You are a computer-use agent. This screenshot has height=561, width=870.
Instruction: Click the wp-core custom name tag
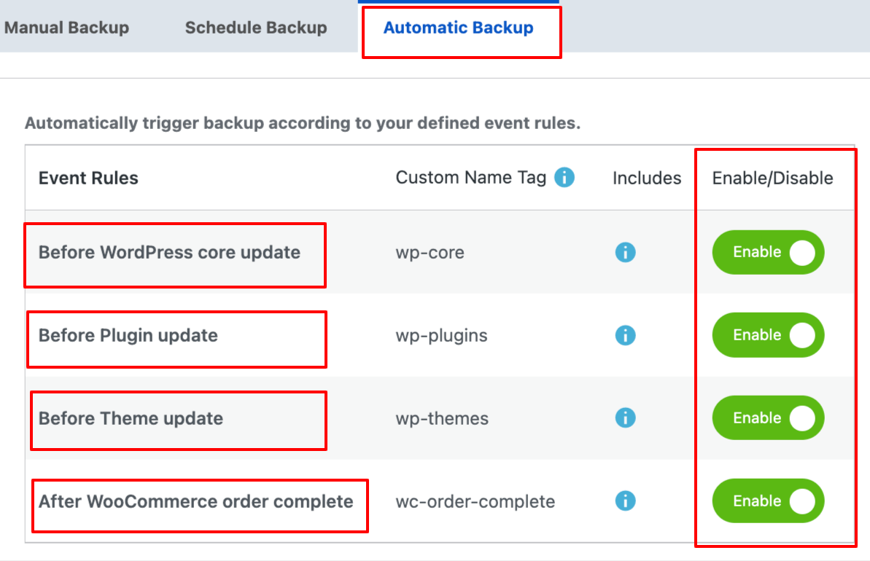[430, 252]
